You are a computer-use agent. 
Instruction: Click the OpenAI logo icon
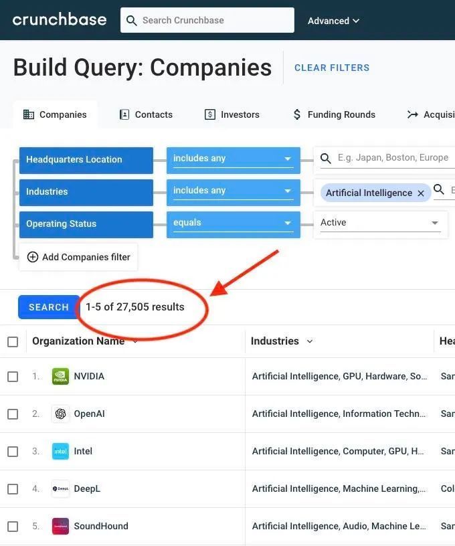[60, 414]
